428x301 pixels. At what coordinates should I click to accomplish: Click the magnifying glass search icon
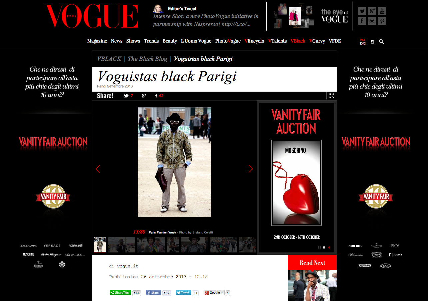click(381, 42)
